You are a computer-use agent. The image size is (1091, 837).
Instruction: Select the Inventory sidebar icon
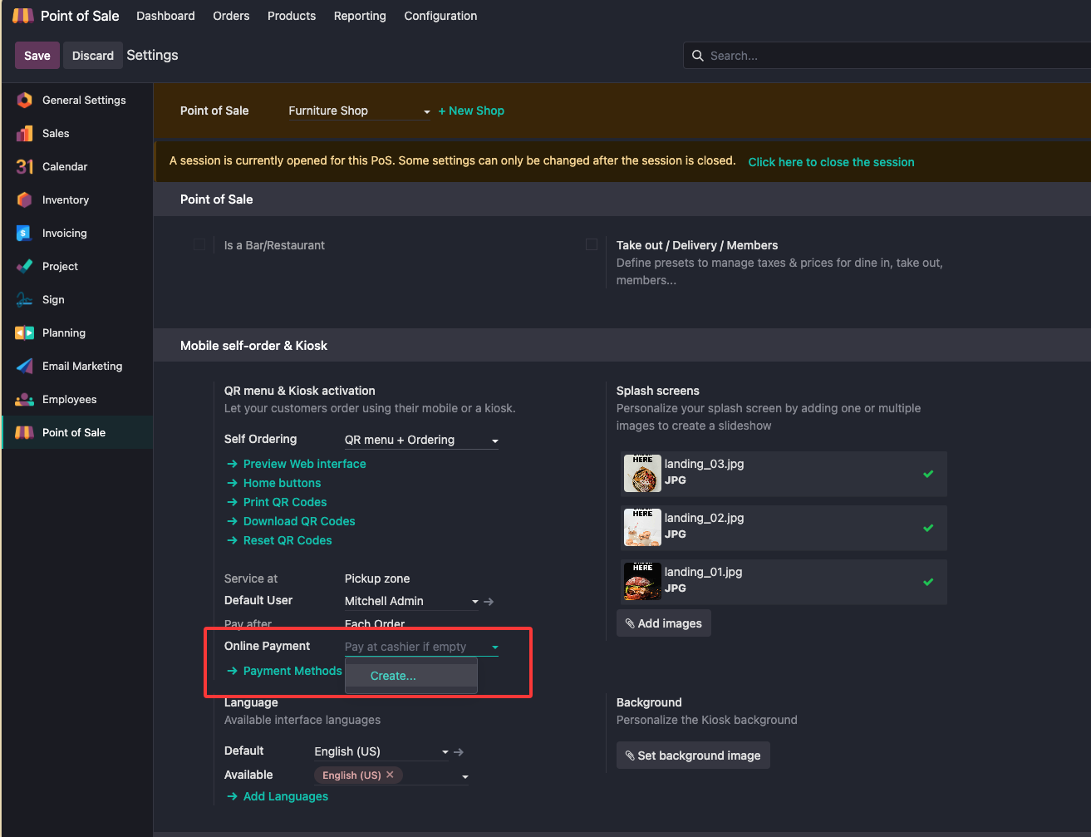(x=24, y=199)
